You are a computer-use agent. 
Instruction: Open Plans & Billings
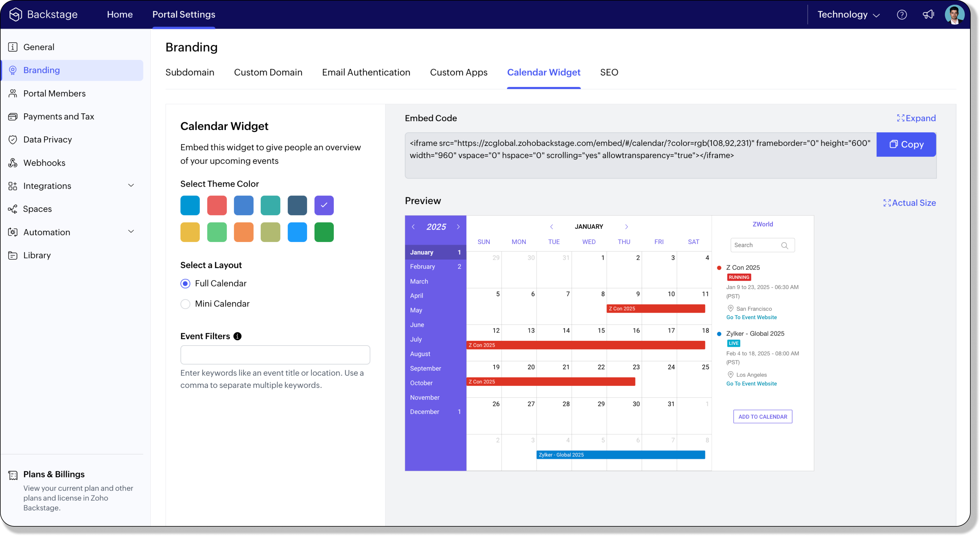point(54,475)
